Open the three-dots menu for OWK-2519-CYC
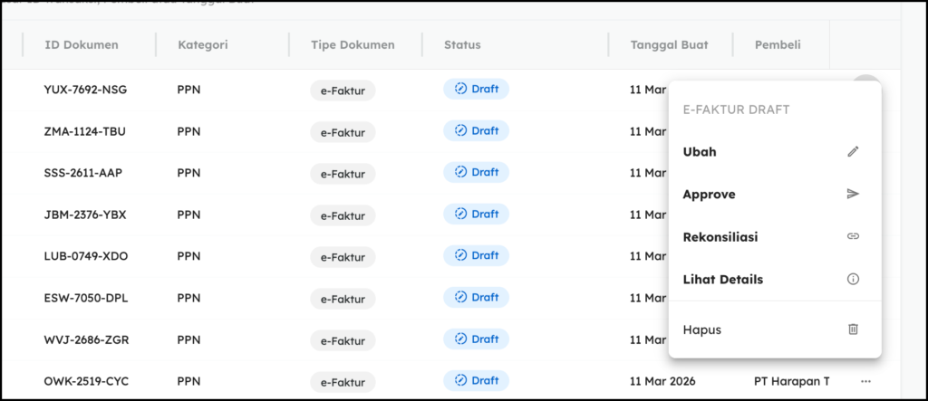 866,381
